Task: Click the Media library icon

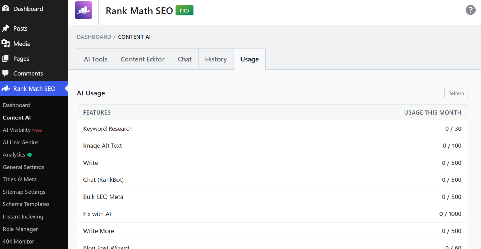Action: tap(5, 44)
